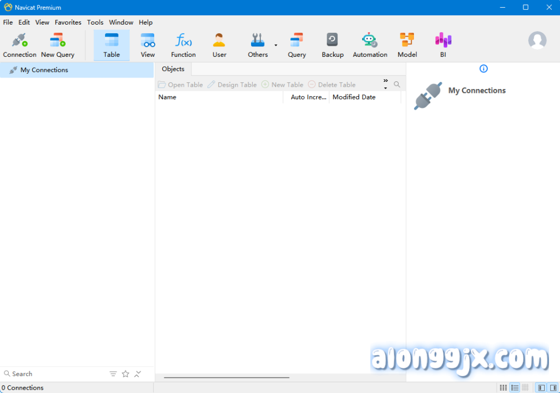Image resolution: width=560 pixels, height=393 pixels.
Task: Click the profile avatar icon
Action: (537, 41)
